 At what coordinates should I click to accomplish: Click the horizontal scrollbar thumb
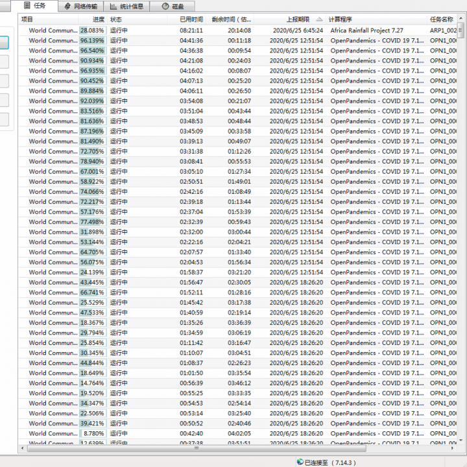point(197,448)
